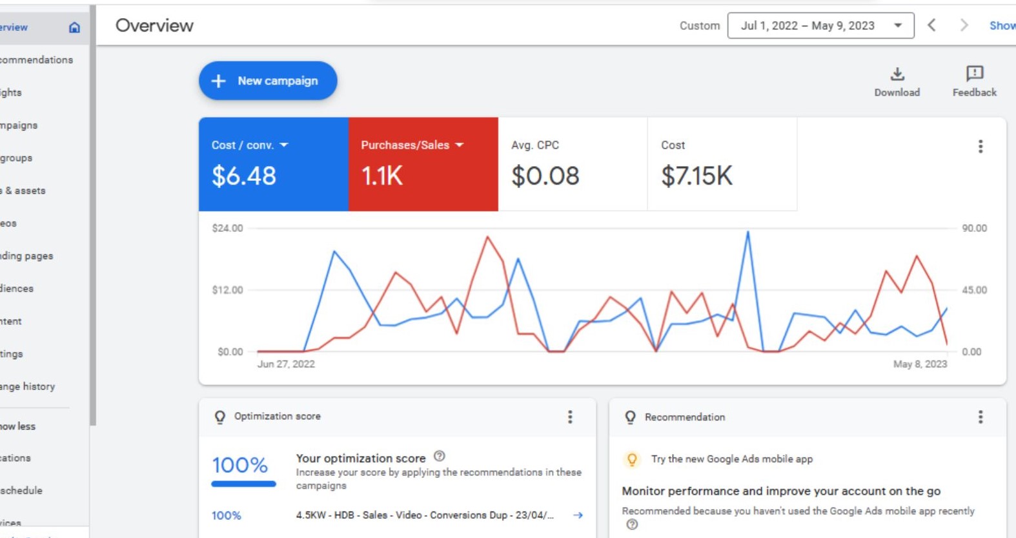The image size is (1016, 538).
Task: Click the New campaign button
Action: coord(268,81)
